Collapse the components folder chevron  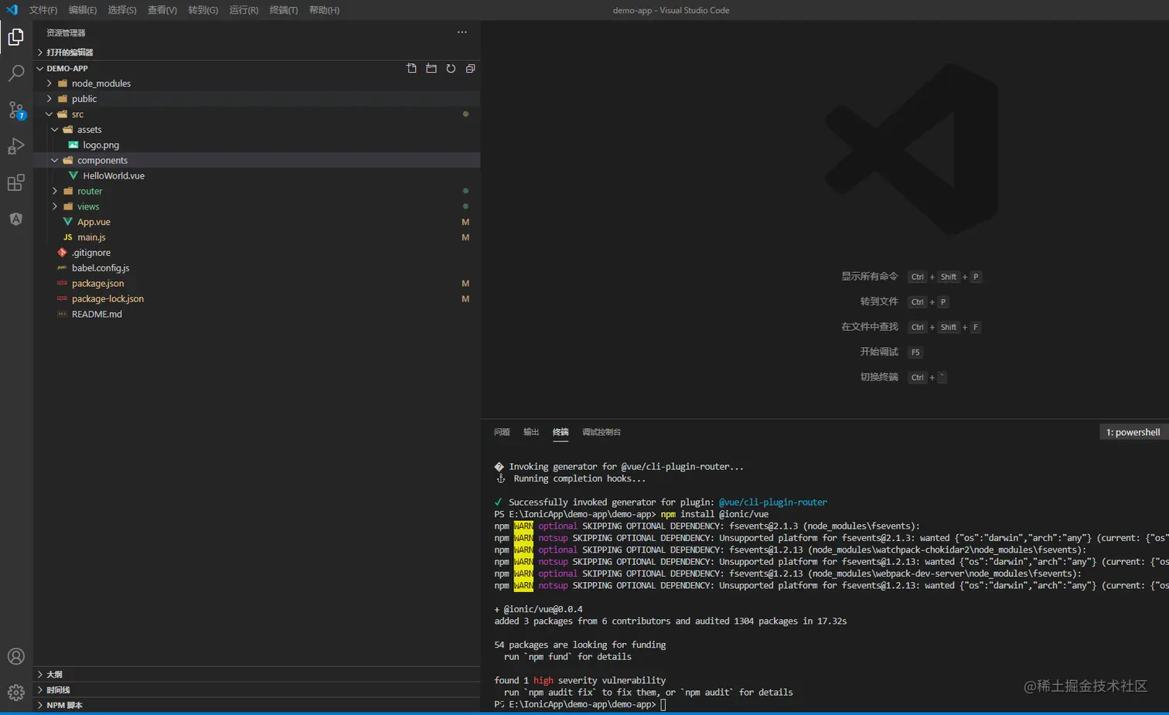click(x=55, y=160)
